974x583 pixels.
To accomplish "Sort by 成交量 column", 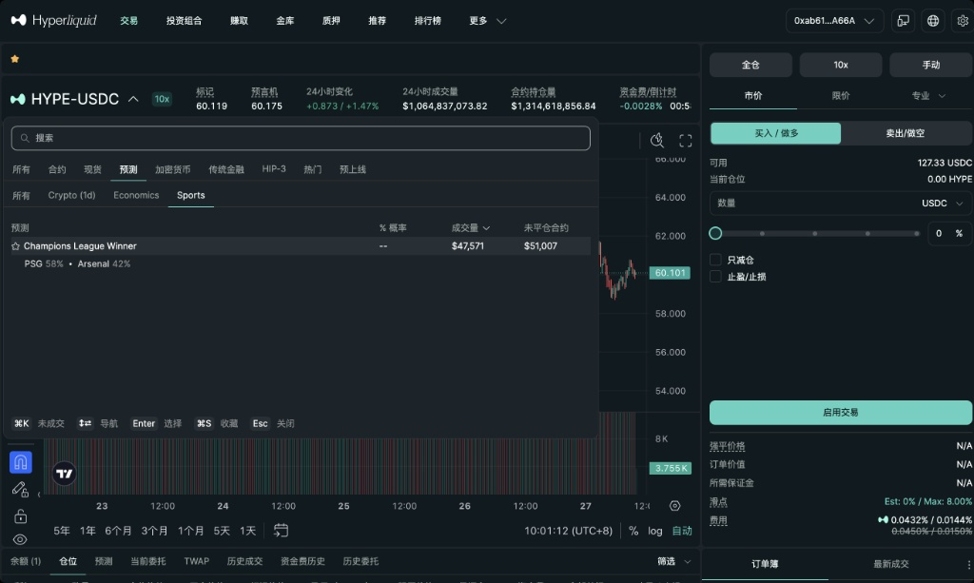I will pos(471,228).
